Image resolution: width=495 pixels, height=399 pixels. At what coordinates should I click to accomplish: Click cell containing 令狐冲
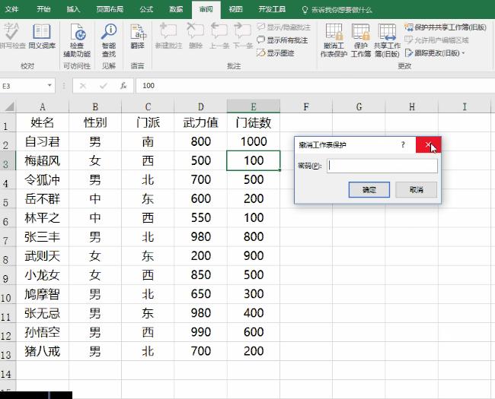click(43, 179)
